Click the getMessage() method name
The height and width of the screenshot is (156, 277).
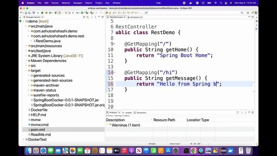180,78
